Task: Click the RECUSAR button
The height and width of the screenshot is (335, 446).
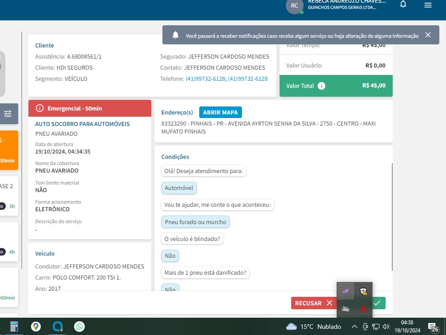Action: tap(313, 303)
